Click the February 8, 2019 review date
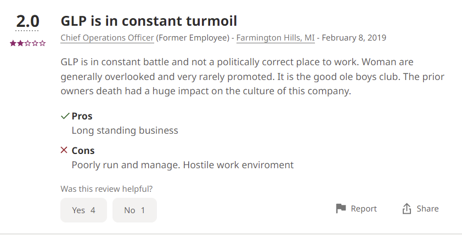This screenshot has height=240, width=462. click(354, 38)
